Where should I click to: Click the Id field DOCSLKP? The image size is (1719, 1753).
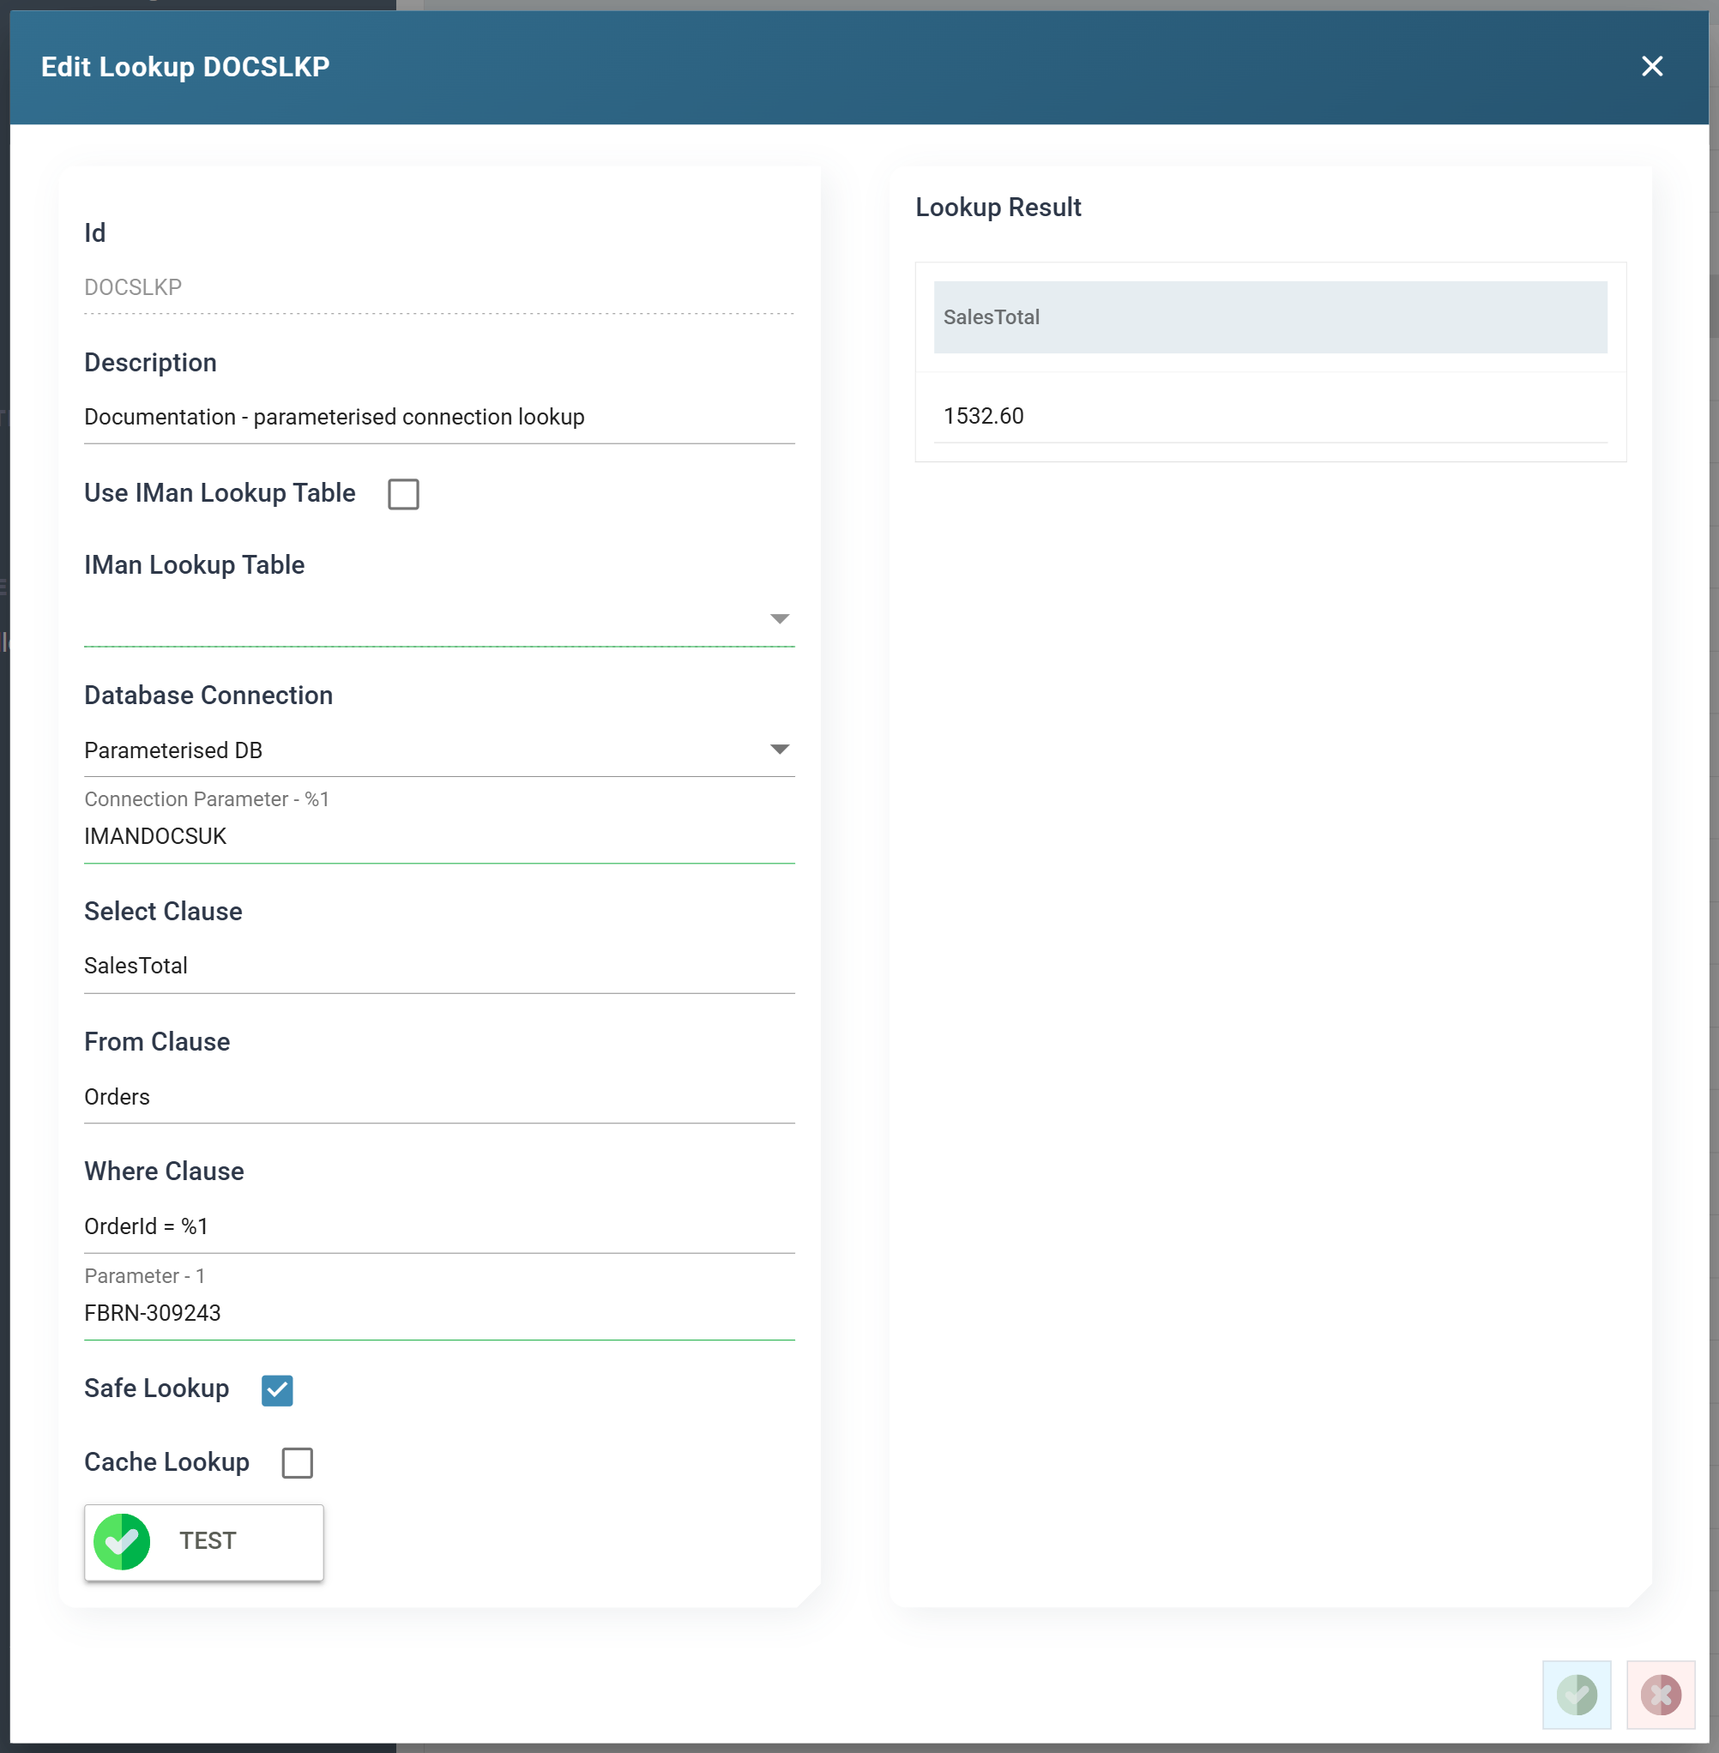pyautogui.click(x=439, y=287)
